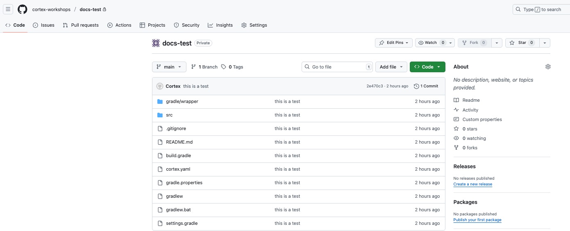Viewport: 570px width, 231px height.
Task: Click Publish your first package link
Action: 477,220
